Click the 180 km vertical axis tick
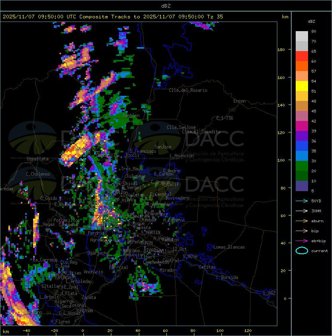332x336 pixels. pos(281,50)
